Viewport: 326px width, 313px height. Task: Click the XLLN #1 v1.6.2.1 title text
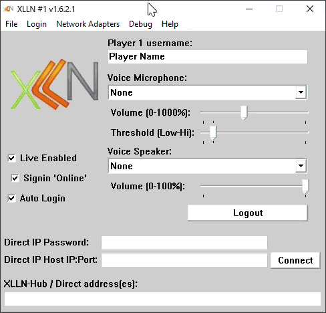(x=46, y=9)
